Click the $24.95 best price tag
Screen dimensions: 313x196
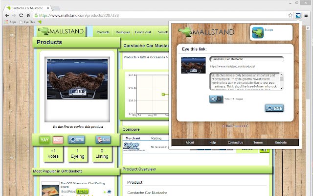[x=82, y=192]
